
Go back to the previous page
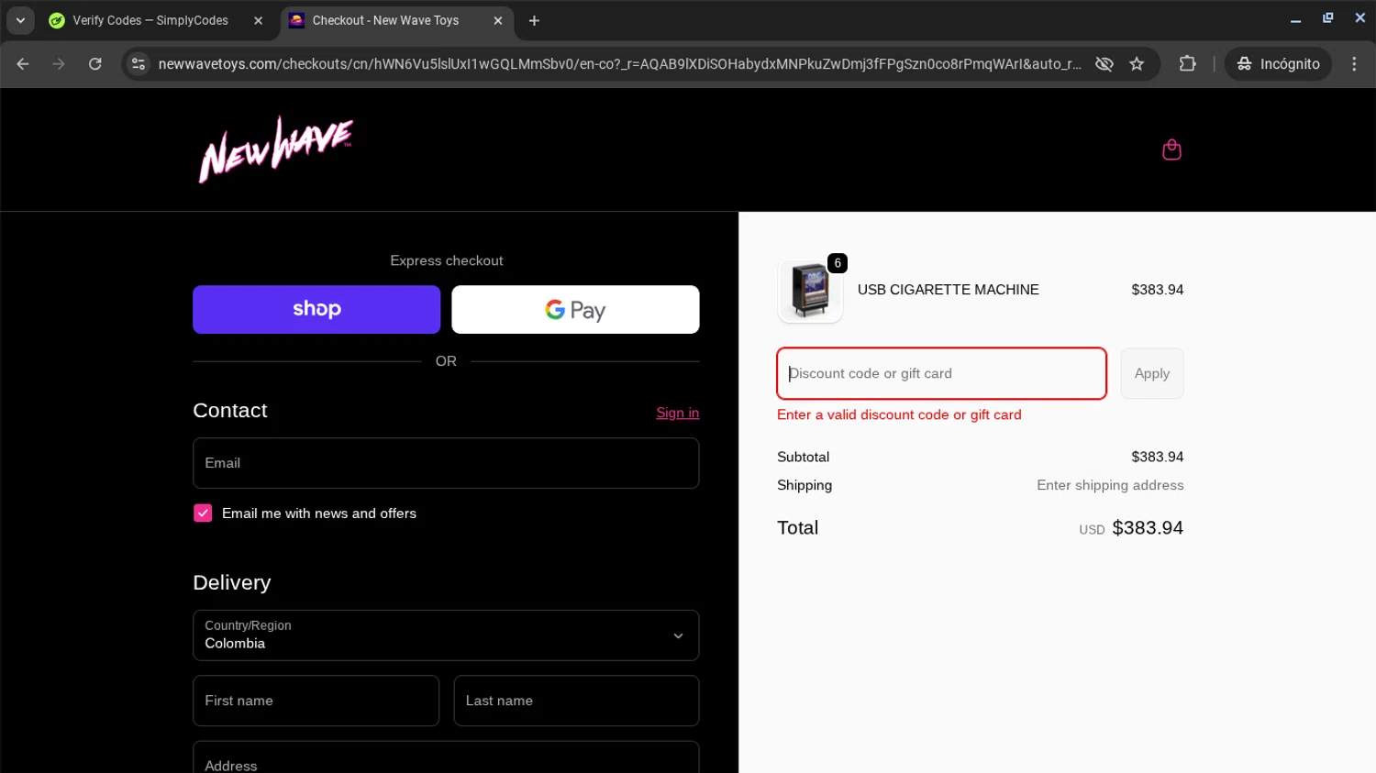(23, 64)
